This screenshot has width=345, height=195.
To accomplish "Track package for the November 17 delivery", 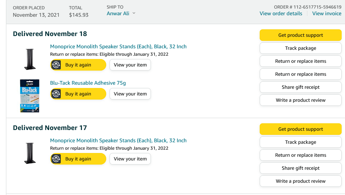I will (x=300, y=142).
